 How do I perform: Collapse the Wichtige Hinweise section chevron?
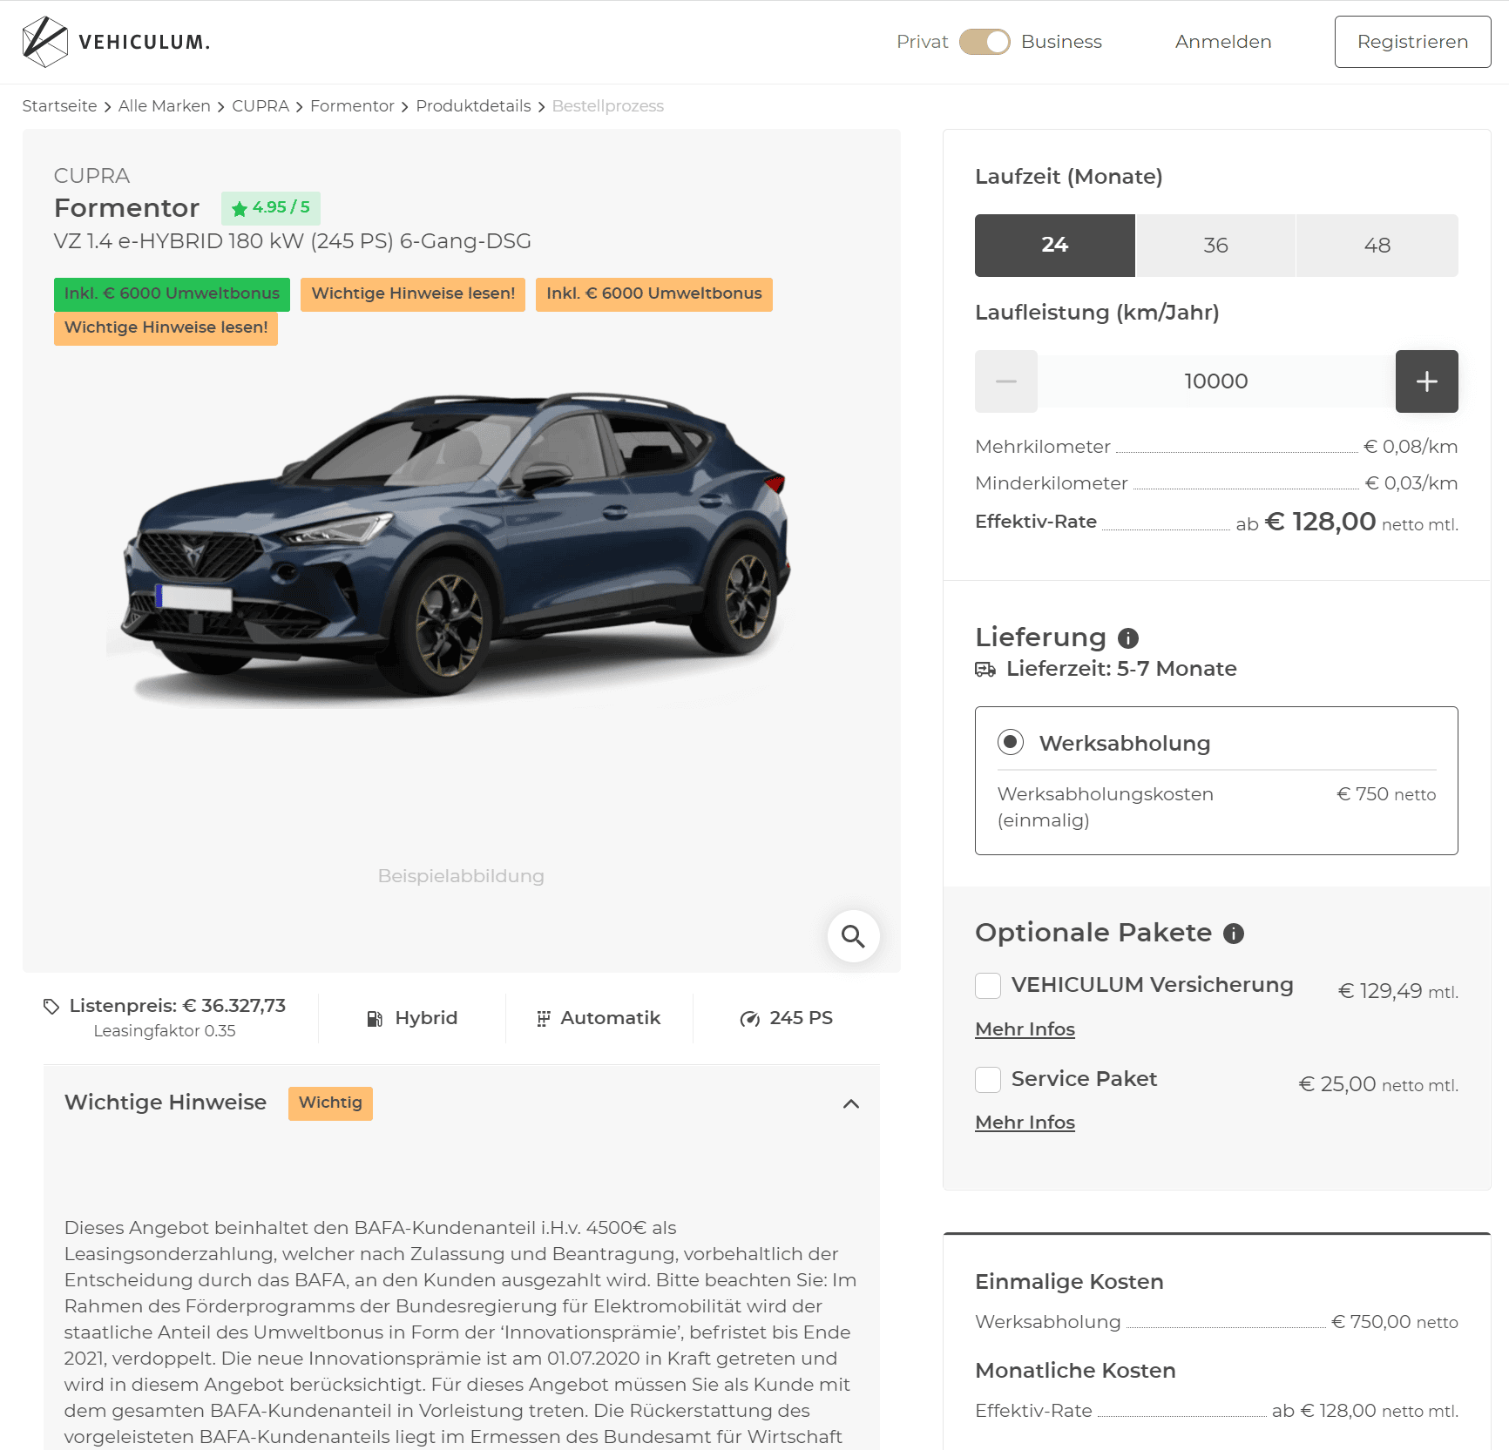point(851,1103)
